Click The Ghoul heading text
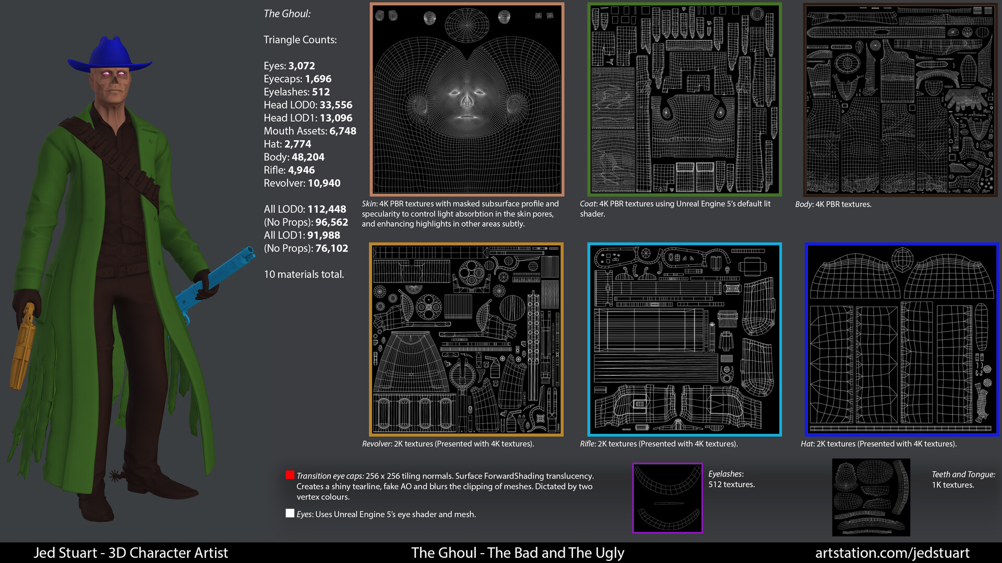This screenshot has width=1002, height=563. coord(287,14)
